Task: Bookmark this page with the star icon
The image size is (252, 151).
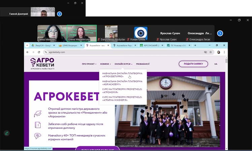Action: 211,52
